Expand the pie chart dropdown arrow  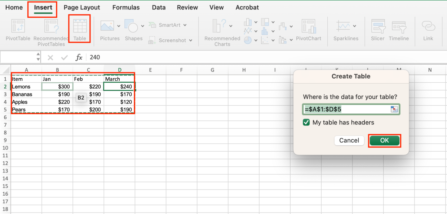point(256,40)
